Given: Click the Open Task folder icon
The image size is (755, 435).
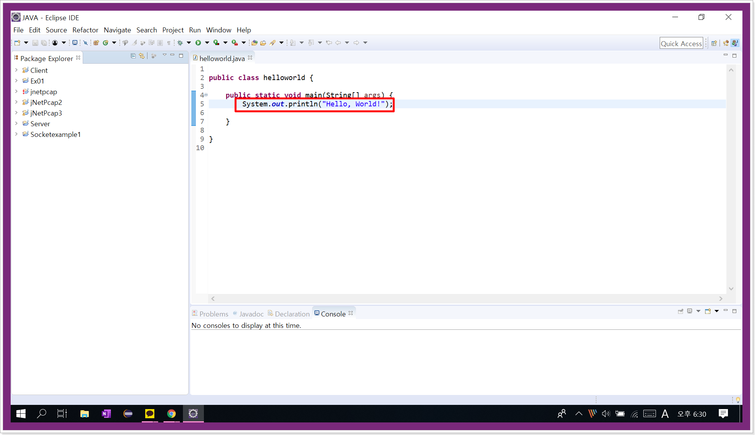Looking at the screenshot, I should click(263, 43).
